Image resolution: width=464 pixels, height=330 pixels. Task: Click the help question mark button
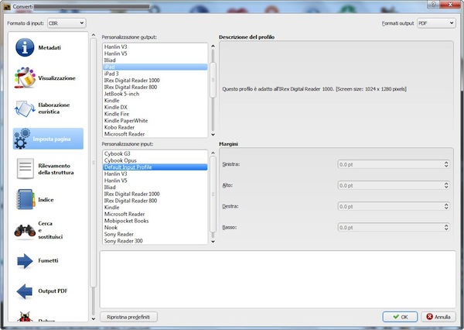click(433, 4)
